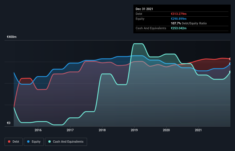Click the 2016 x-axis label
Screen dimensions: 235x151
tap(38, 130)
